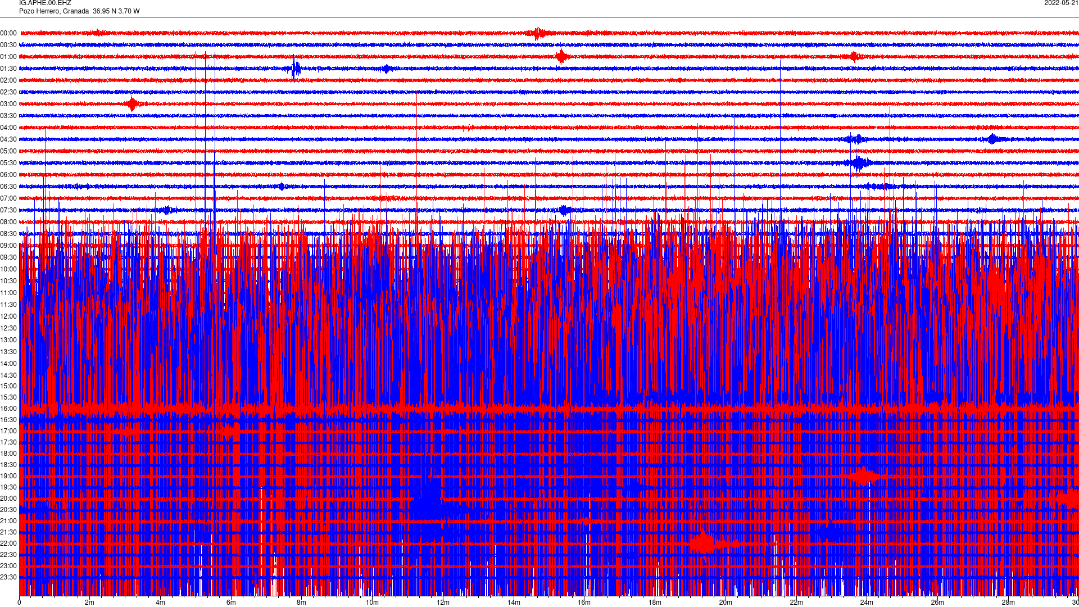This screenshot has height=607, width=1079.
Task: Select the 10:30 time row label
Action: coord(8,281)
